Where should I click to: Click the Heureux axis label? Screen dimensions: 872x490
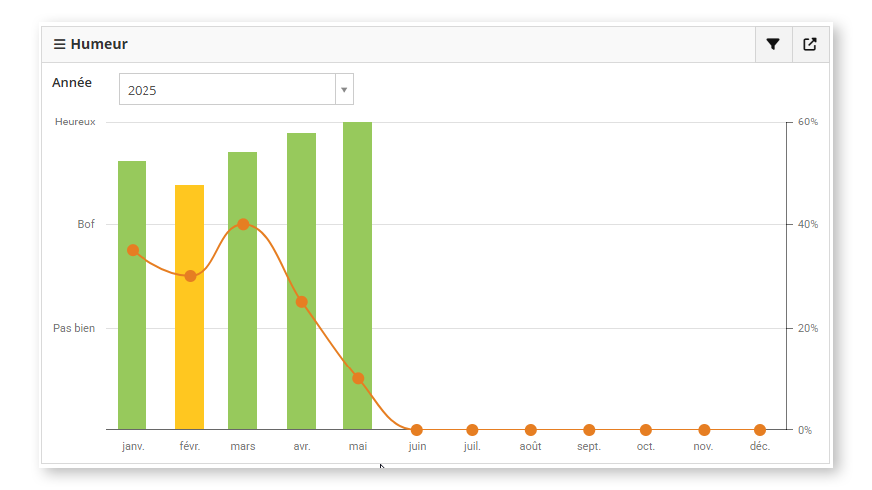[x=75, y=122]
